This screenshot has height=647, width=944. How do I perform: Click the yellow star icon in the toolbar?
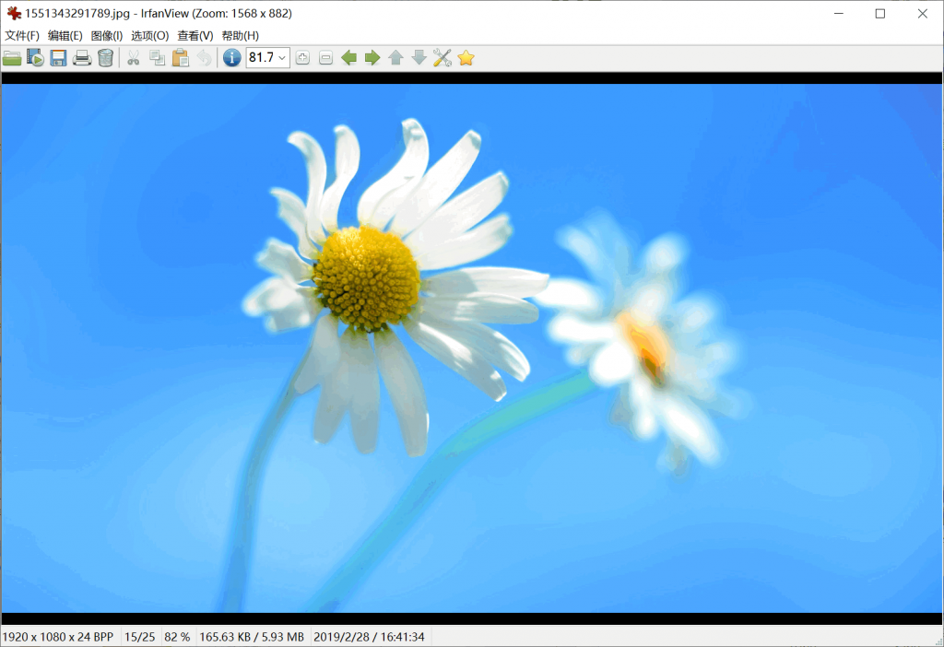click(466, 58)
